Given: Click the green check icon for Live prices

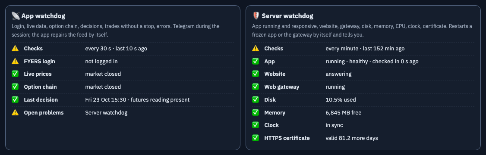Looking at the screenshot, I should pos(15,74).
